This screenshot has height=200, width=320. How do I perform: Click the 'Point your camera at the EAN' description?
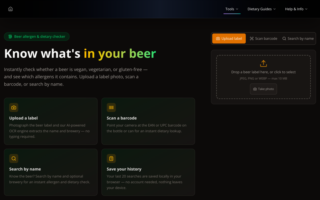coord(147,128)
